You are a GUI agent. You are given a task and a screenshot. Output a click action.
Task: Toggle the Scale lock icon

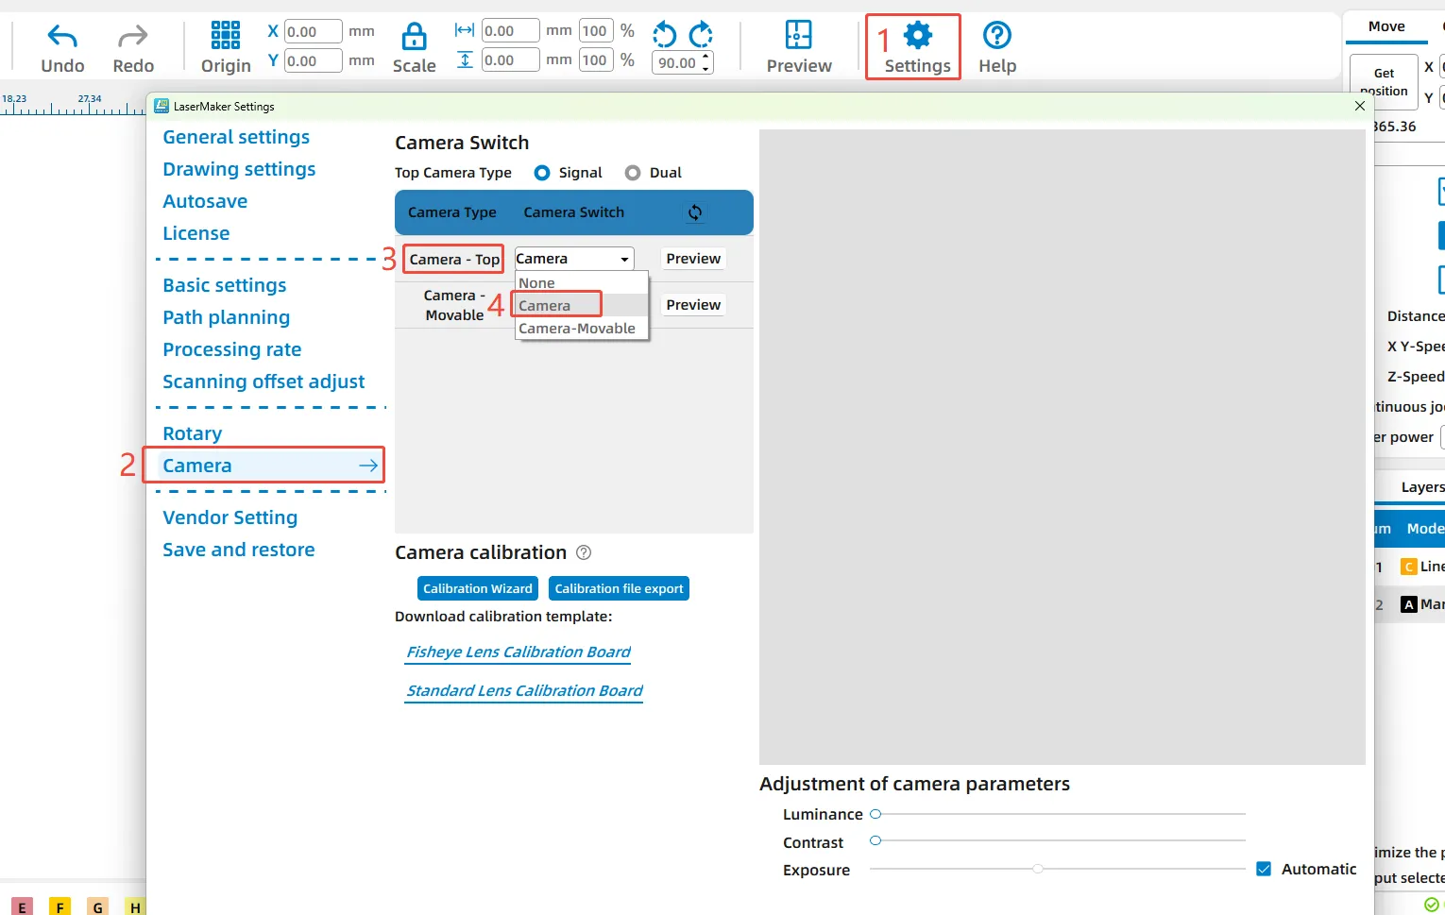pyautogui.click(x=414, y=37)
